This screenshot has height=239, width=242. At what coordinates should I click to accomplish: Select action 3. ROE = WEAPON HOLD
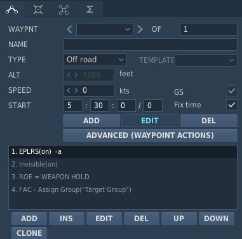[x=123, y=177]
